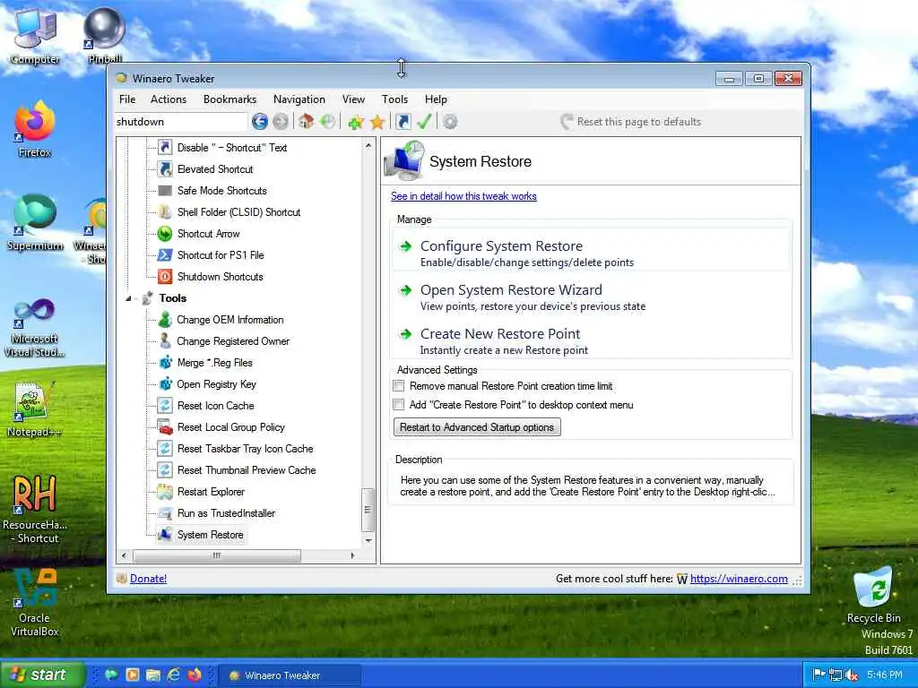The height and width of the screenshot is (688, 918).
Task: Click the green arrow beside Configure System Restore
Action: click(x=405, y=246)
